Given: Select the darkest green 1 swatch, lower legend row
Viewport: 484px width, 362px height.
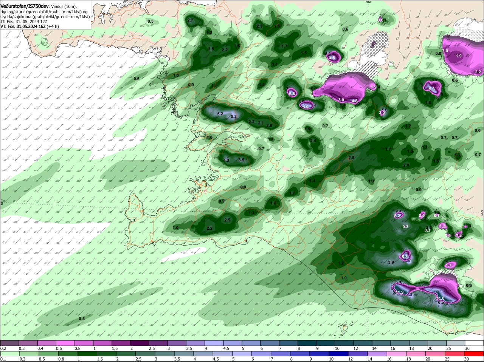Looking at the screenshot, I should tap(87, 354).
